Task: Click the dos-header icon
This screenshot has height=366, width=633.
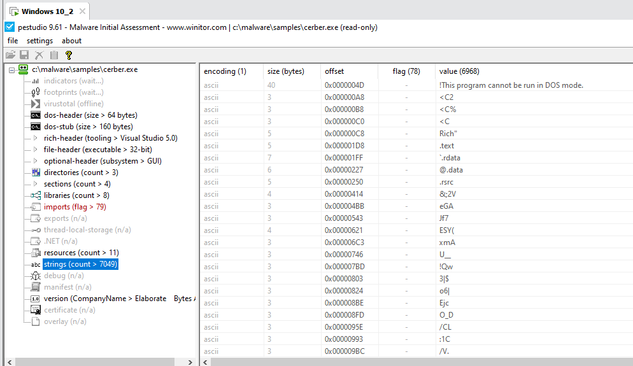Action: coord(36,115)
